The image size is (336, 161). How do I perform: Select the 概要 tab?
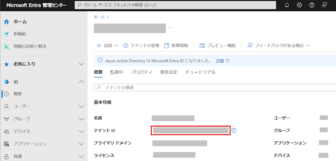click(x=98, y=72)
